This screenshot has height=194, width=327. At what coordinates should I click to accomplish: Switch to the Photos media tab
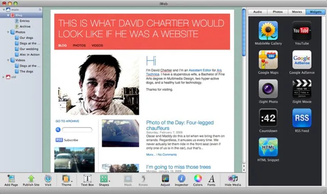[x=278, y=12]
